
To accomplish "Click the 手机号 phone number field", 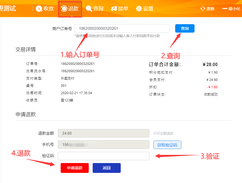I will pyautogui.click(x=103, y=145).
